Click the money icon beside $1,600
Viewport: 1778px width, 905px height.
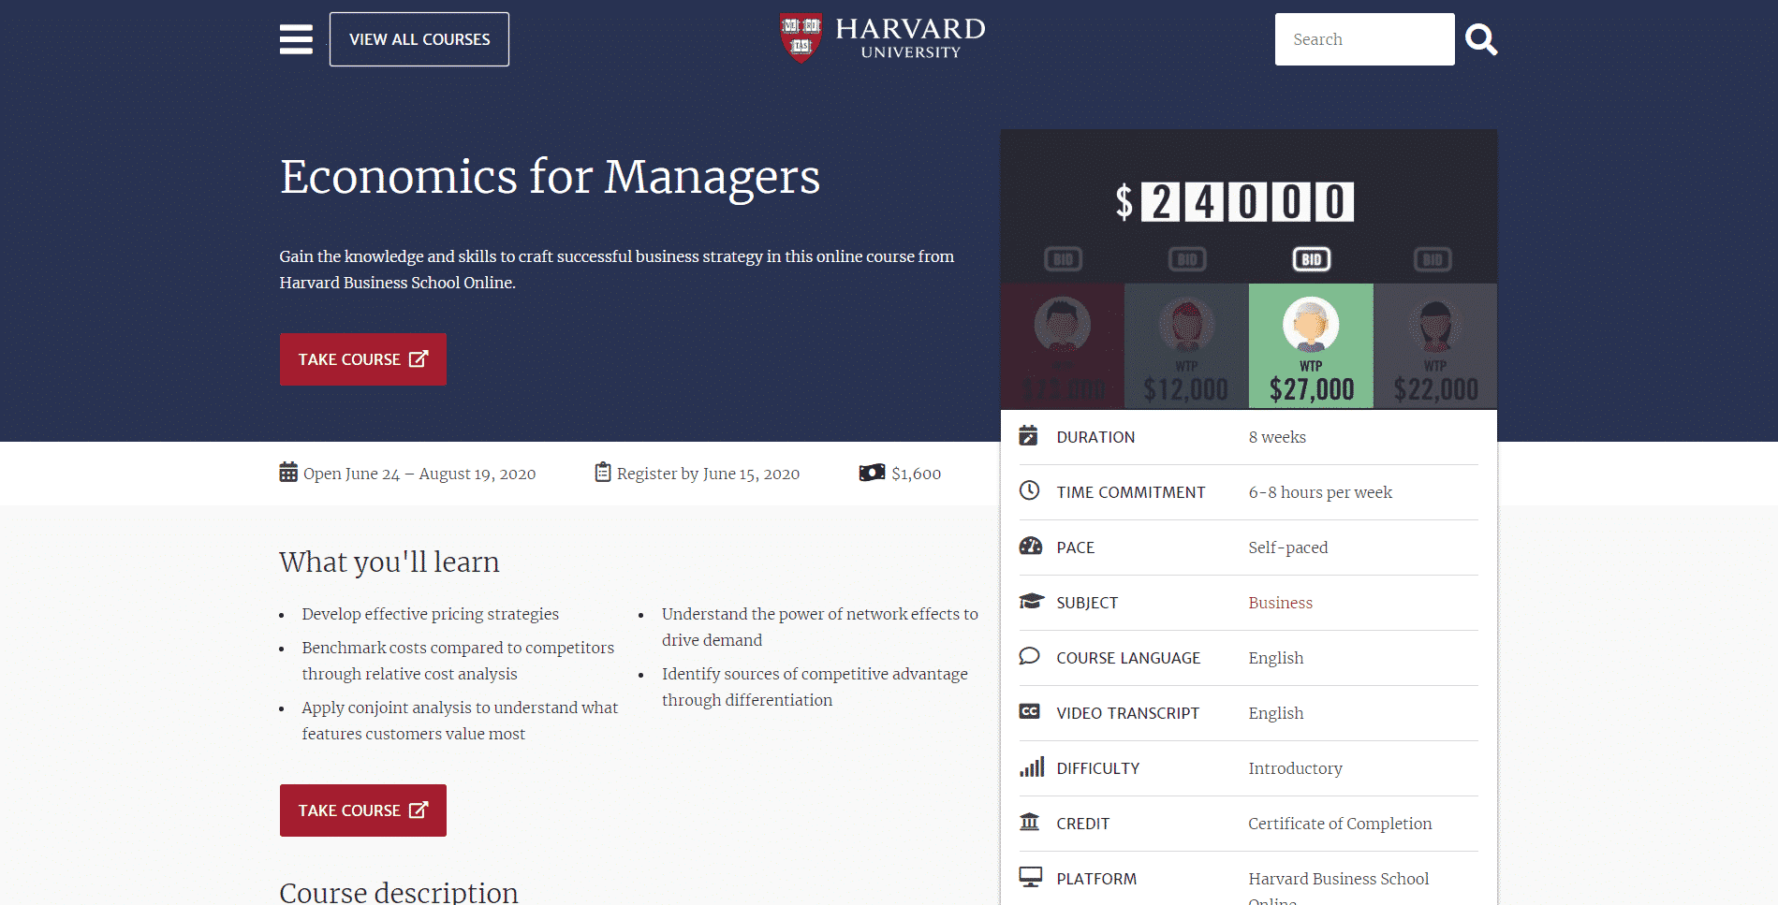(872, 473)
